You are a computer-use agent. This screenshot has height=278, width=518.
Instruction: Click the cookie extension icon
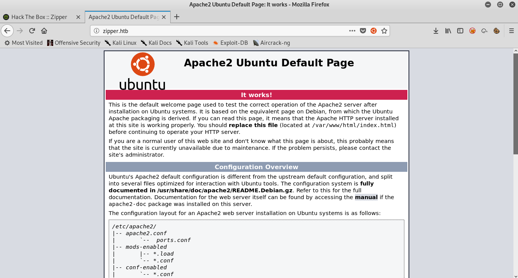coord(496,31)
